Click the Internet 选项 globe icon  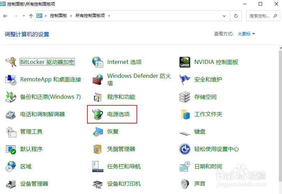(x=98, y=62)
